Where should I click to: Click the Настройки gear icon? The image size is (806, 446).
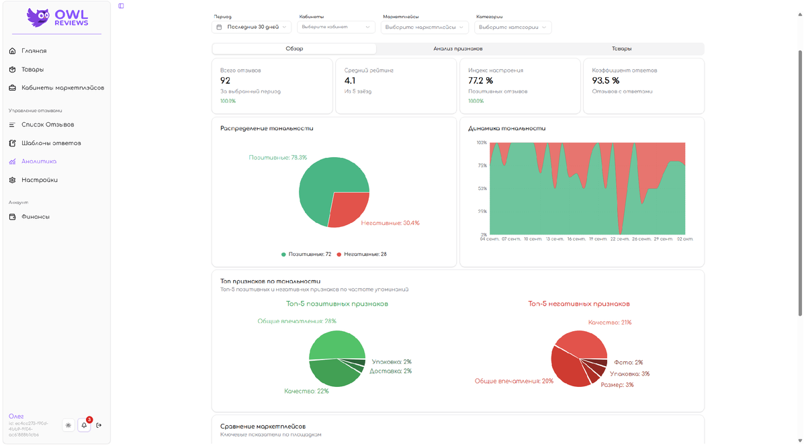tap(12, 180)
